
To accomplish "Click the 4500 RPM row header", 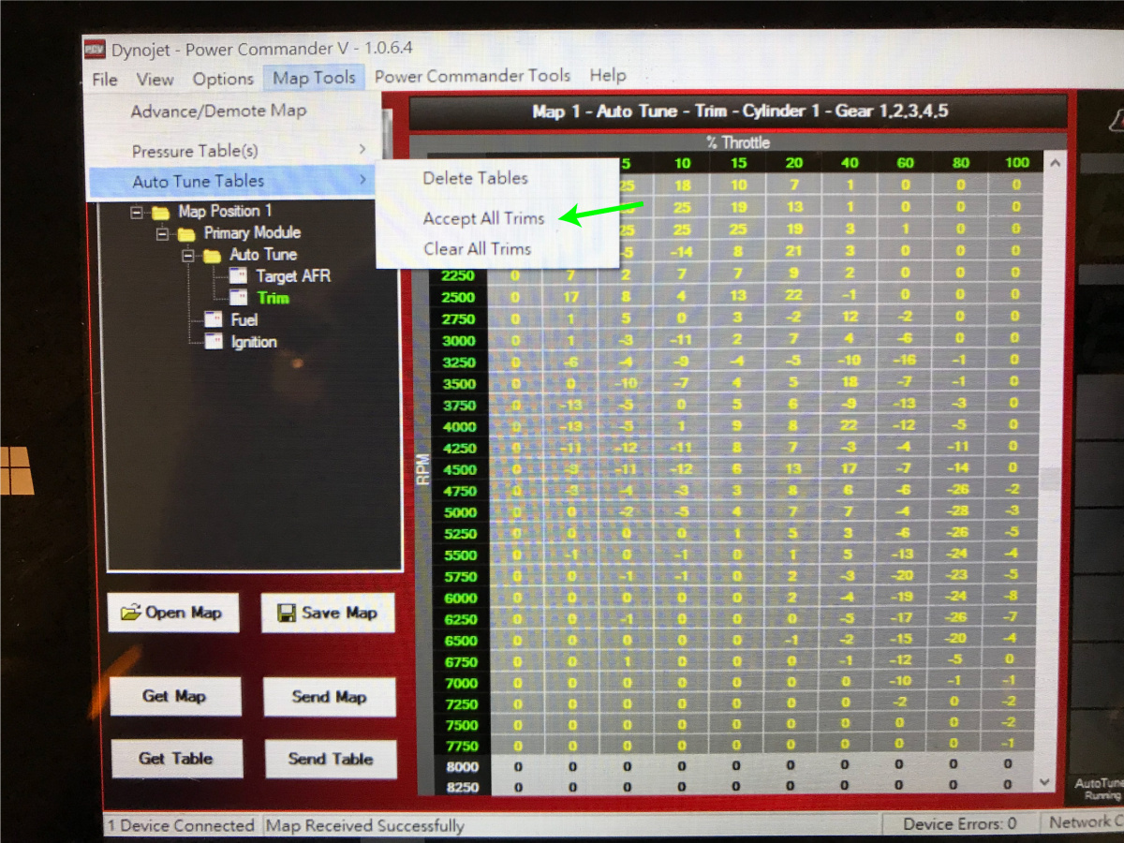I will coord(458,470).
